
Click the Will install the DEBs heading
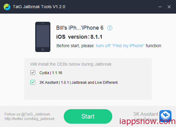[71, 64]
